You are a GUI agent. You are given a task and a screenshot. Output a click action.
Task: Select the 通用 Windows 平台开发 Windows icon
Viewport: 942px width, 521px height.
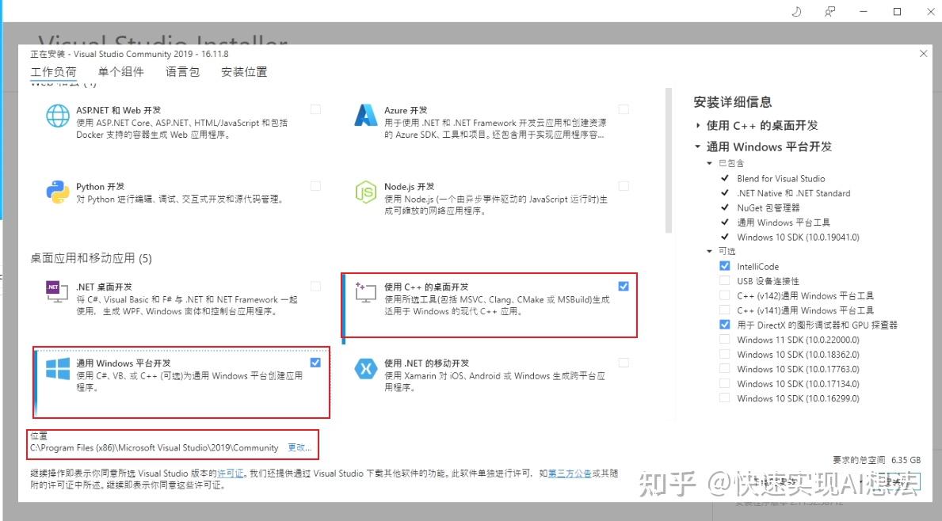[x=55, y=368]
